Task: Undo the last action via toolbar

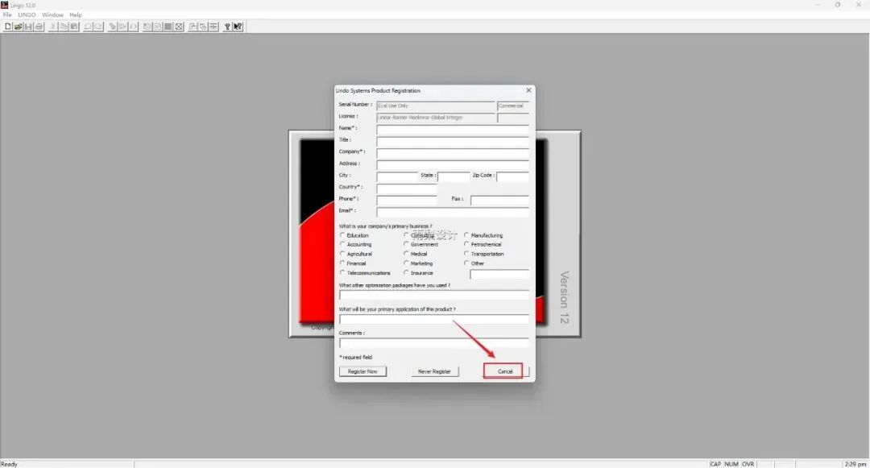Action: pos(88,26)
